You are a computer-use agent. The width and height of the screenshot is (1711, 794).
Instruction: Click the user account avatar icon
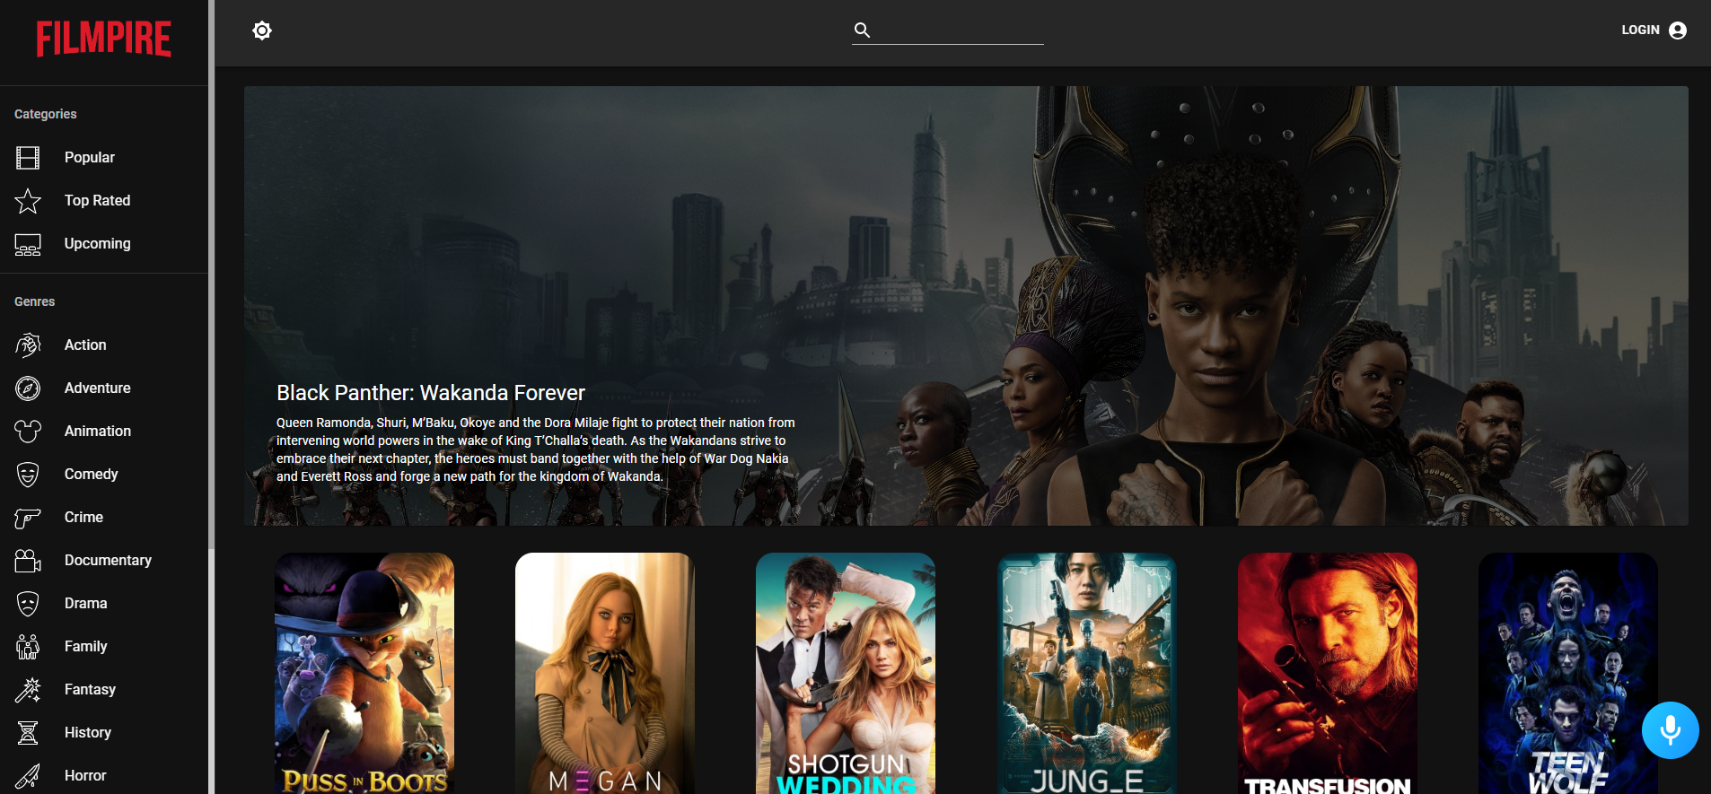[x=1678, y=31]
